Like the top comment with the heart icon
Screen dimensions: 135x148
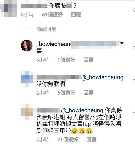[x=134, y=10]
